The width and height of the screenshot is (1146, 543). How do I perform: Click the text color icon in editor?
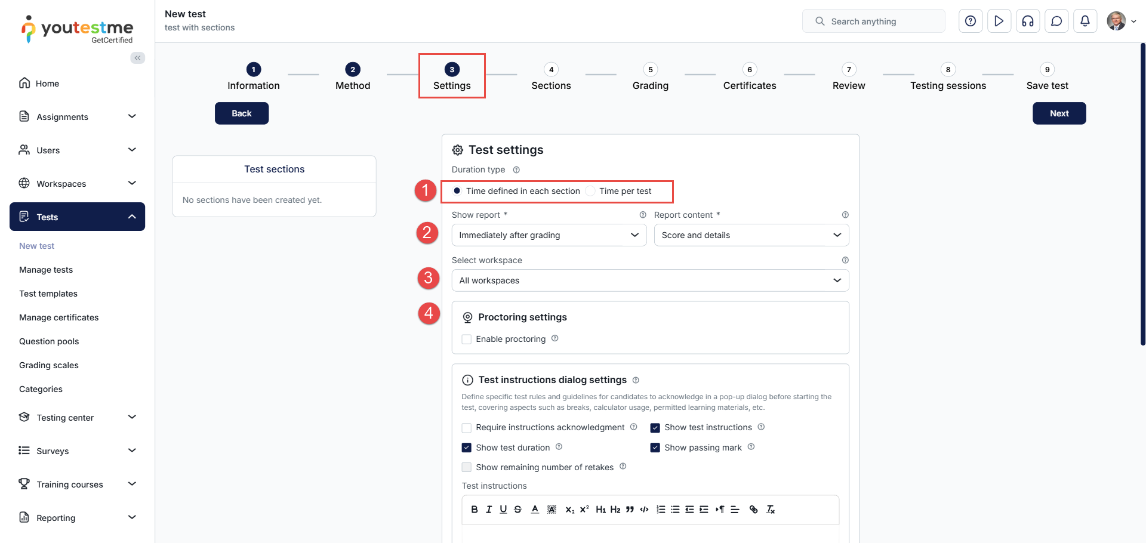[535, 510]
